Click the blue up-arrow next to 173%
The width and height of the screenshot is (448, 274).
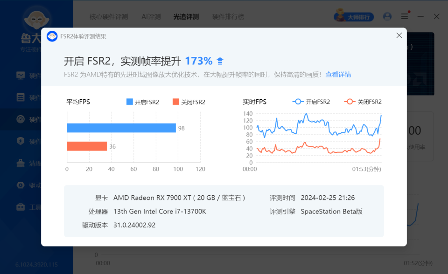pos(220,61)
